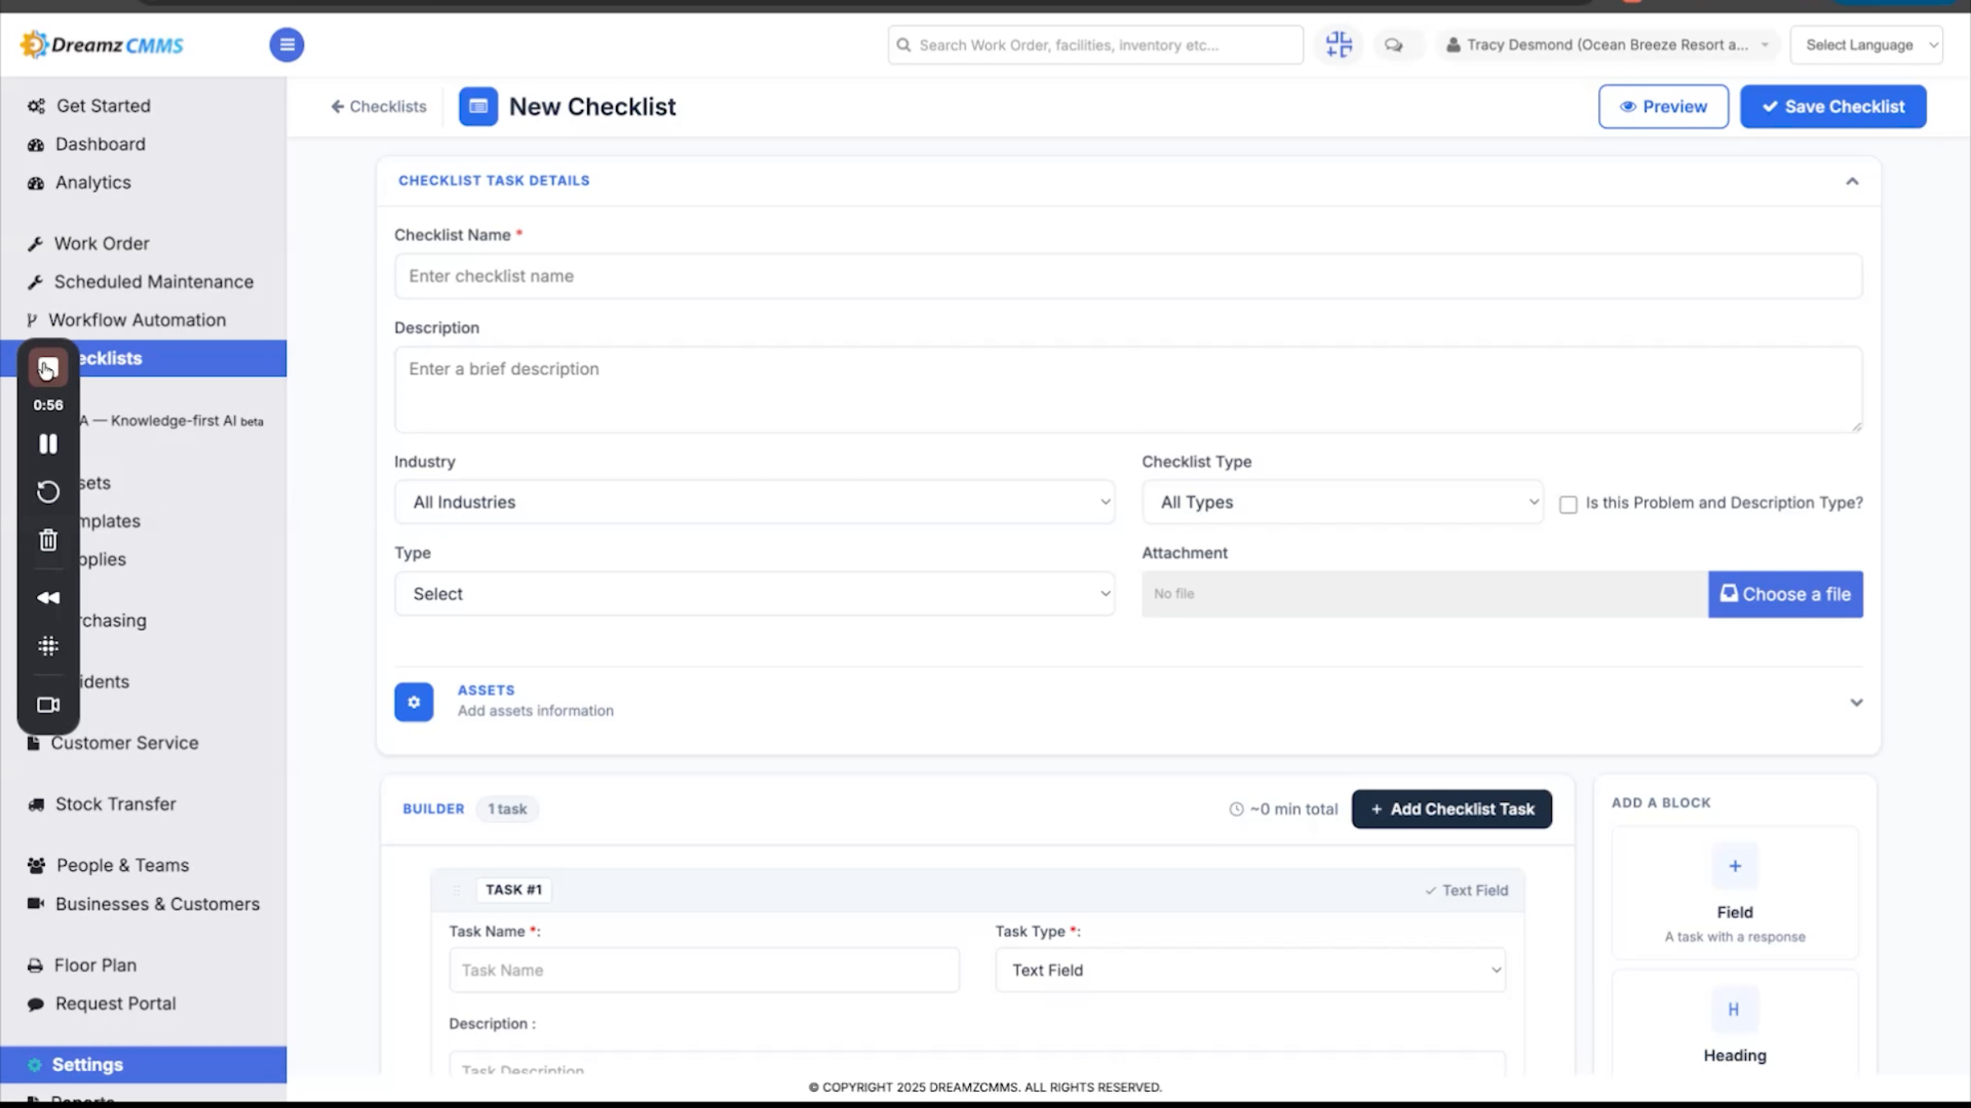Screen dimensions: 1971x1108
Task: Open the Tracy Desmond account dropdown
Action: (1607, 45)
